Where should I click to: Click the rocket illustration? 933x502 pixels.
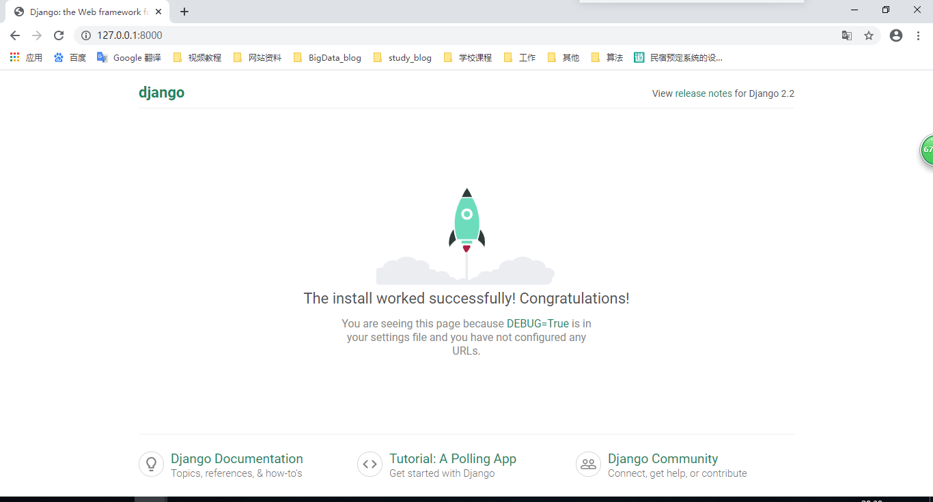tap(466, 235)
